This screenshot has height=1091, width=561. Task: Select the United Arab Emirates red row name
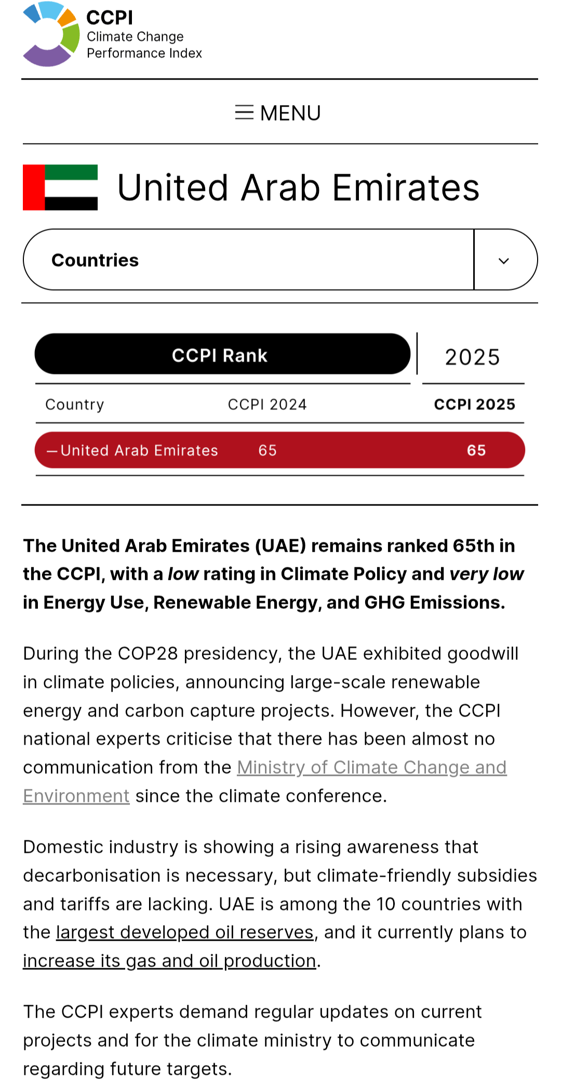[139, 450]
